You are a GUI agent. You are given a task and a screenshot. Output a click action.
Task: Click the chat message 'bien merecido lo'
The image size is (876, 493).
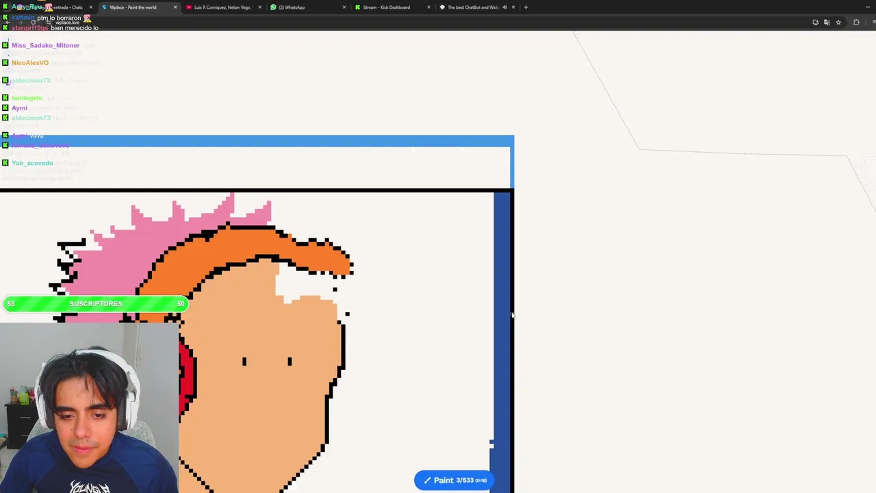coord(75,28)
